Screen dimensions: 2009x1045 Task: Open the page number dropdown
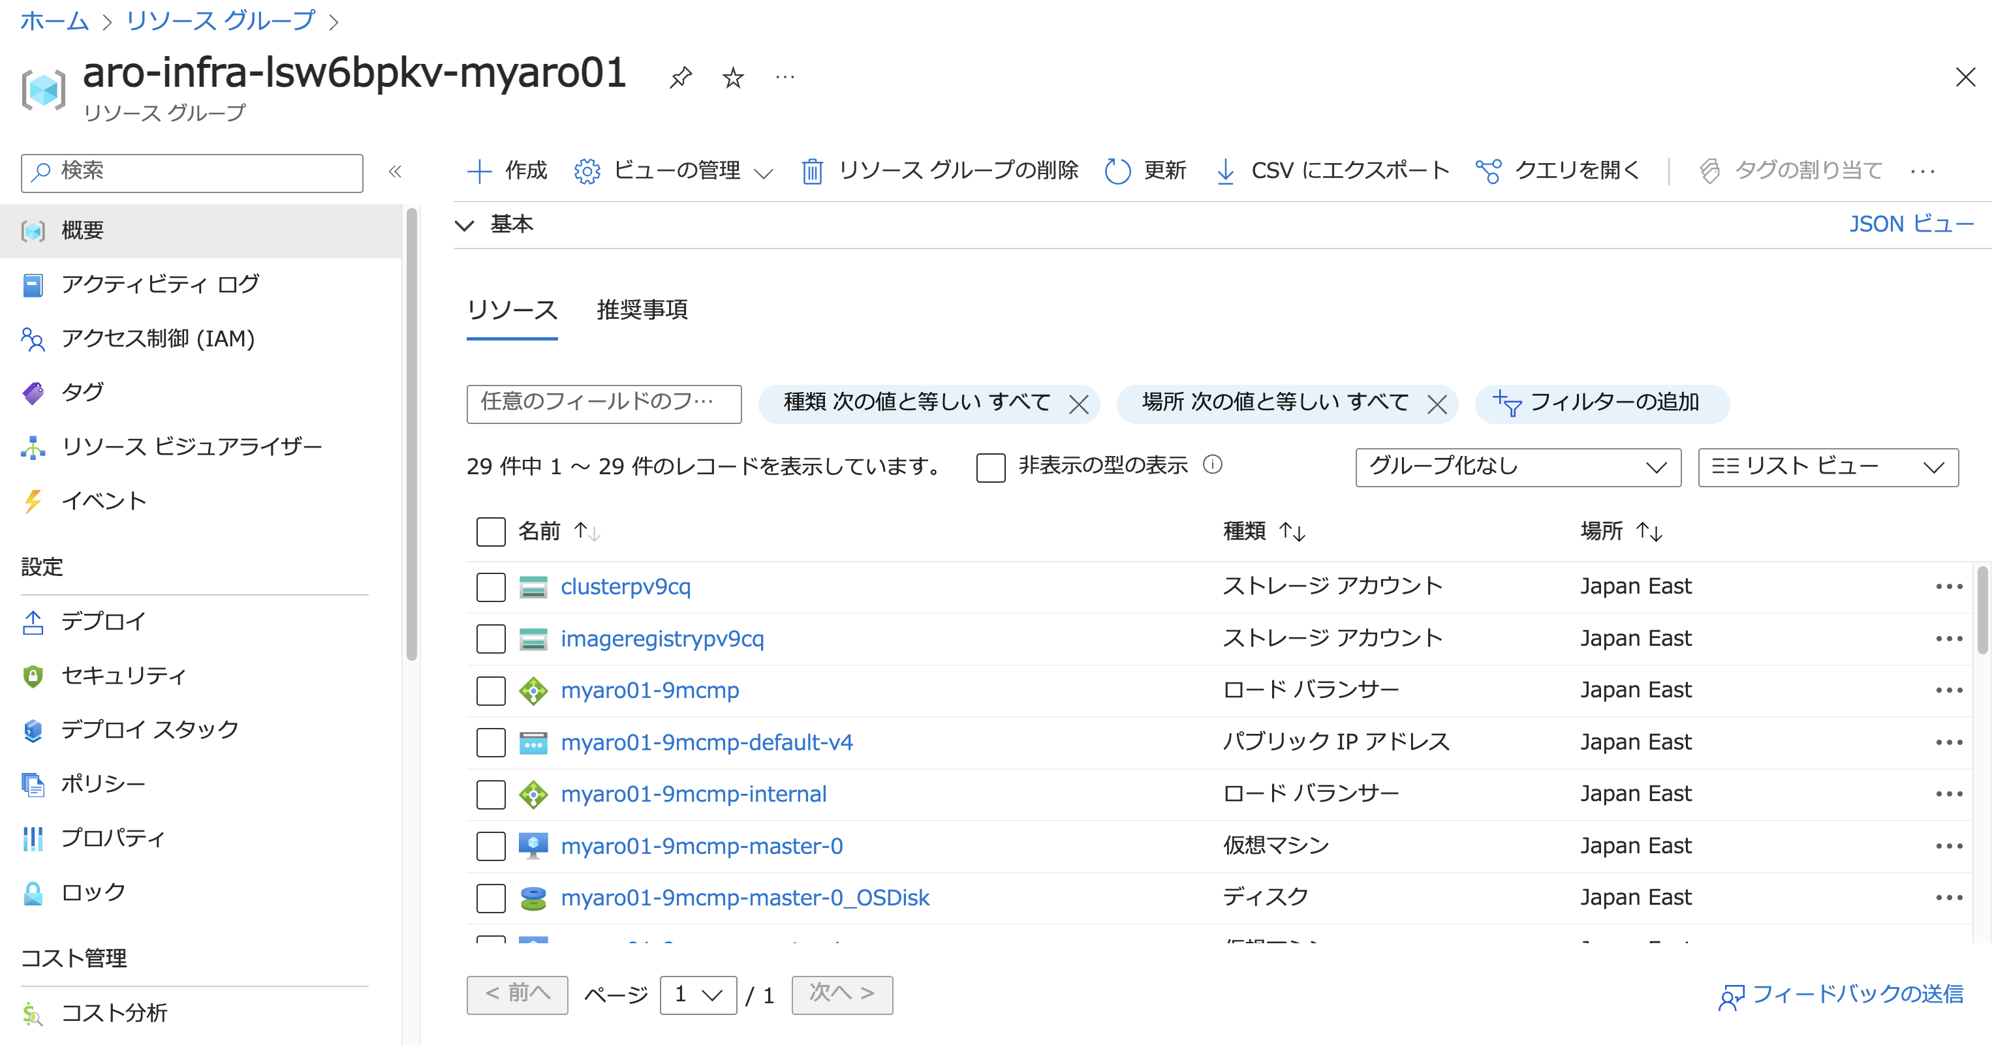(x=697, y=994)
